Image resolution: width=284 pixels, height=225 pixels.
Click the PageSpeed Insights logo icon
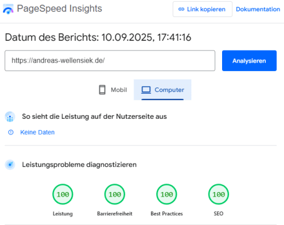(8, 9)
